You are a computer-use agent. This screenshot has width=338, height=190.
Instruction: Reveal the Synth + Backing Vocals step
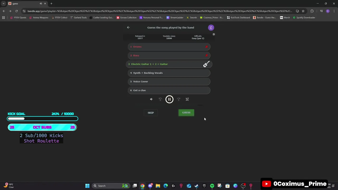[x=169, y=73]
